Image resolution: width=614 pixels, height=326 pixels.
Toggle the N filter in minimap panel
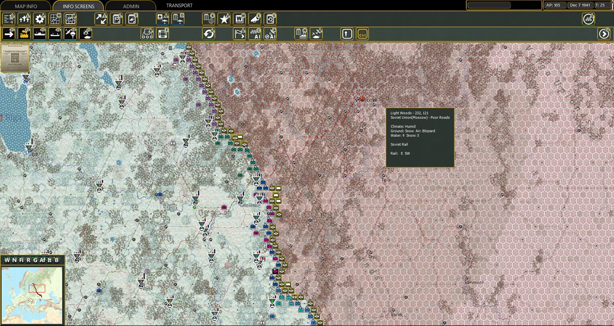coord(14,260)
